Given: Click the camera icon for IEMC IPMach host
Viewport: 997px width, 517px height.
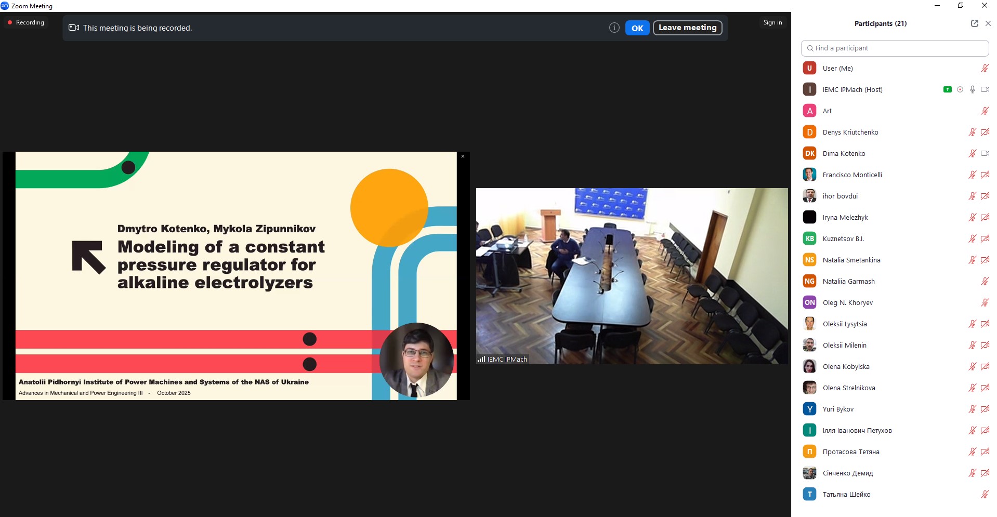Looking at the screenshot, I should pos(985,89).
